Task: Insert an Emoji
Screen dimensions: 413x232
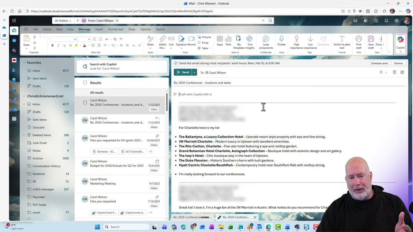Action: [x=205, y=42]
